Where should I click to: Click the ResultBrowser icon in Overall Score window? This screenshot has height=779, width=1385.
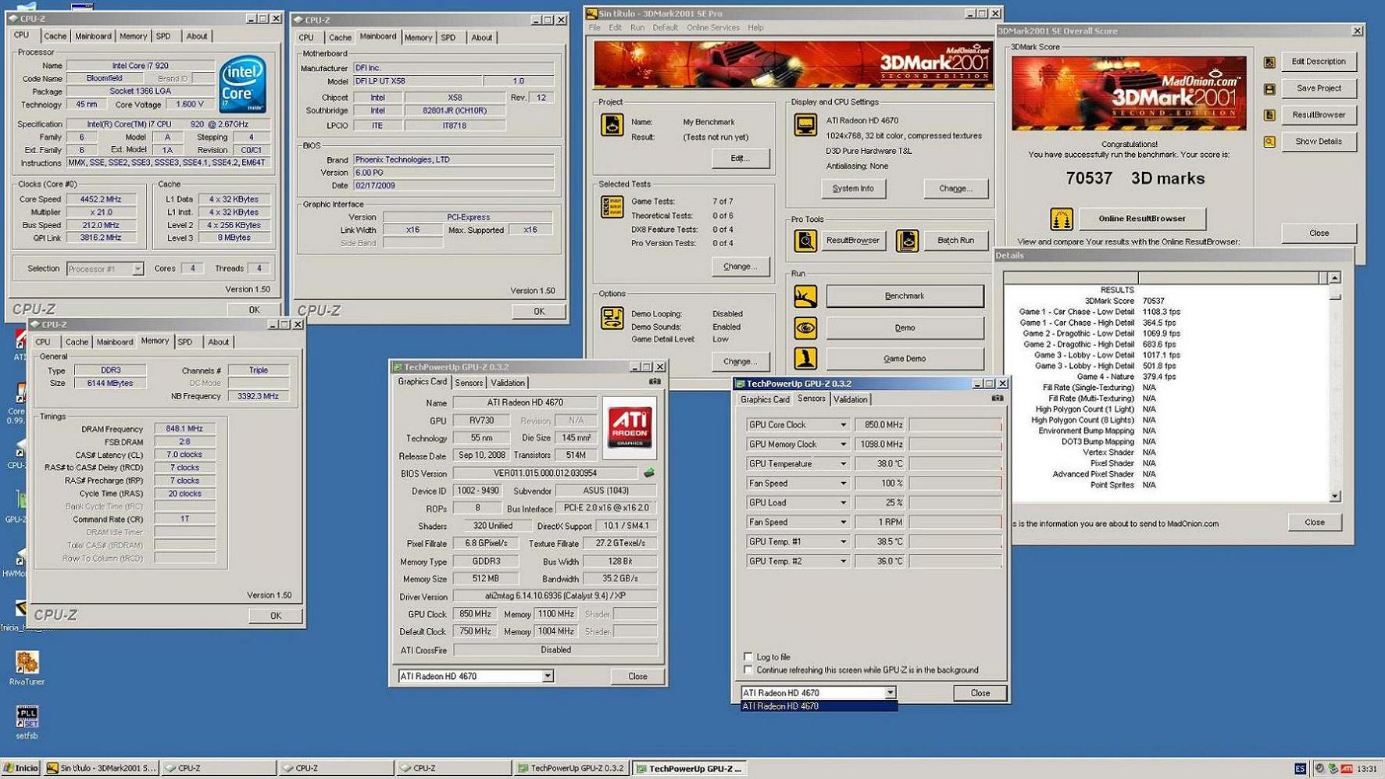click(1269, 116)
